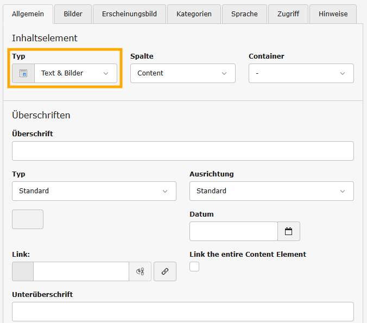The image size is (367, 323).
Task: Go to the Kategorien tab
Action: pyautogui.click(x=194, y=14)
